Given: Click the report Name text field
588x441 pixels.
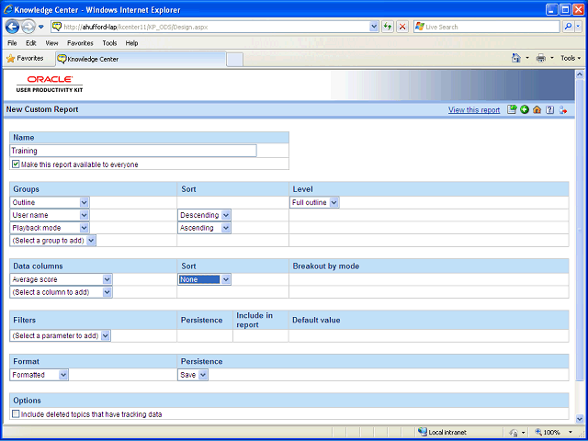Looking at the screenshot, I should click(133, 151).
